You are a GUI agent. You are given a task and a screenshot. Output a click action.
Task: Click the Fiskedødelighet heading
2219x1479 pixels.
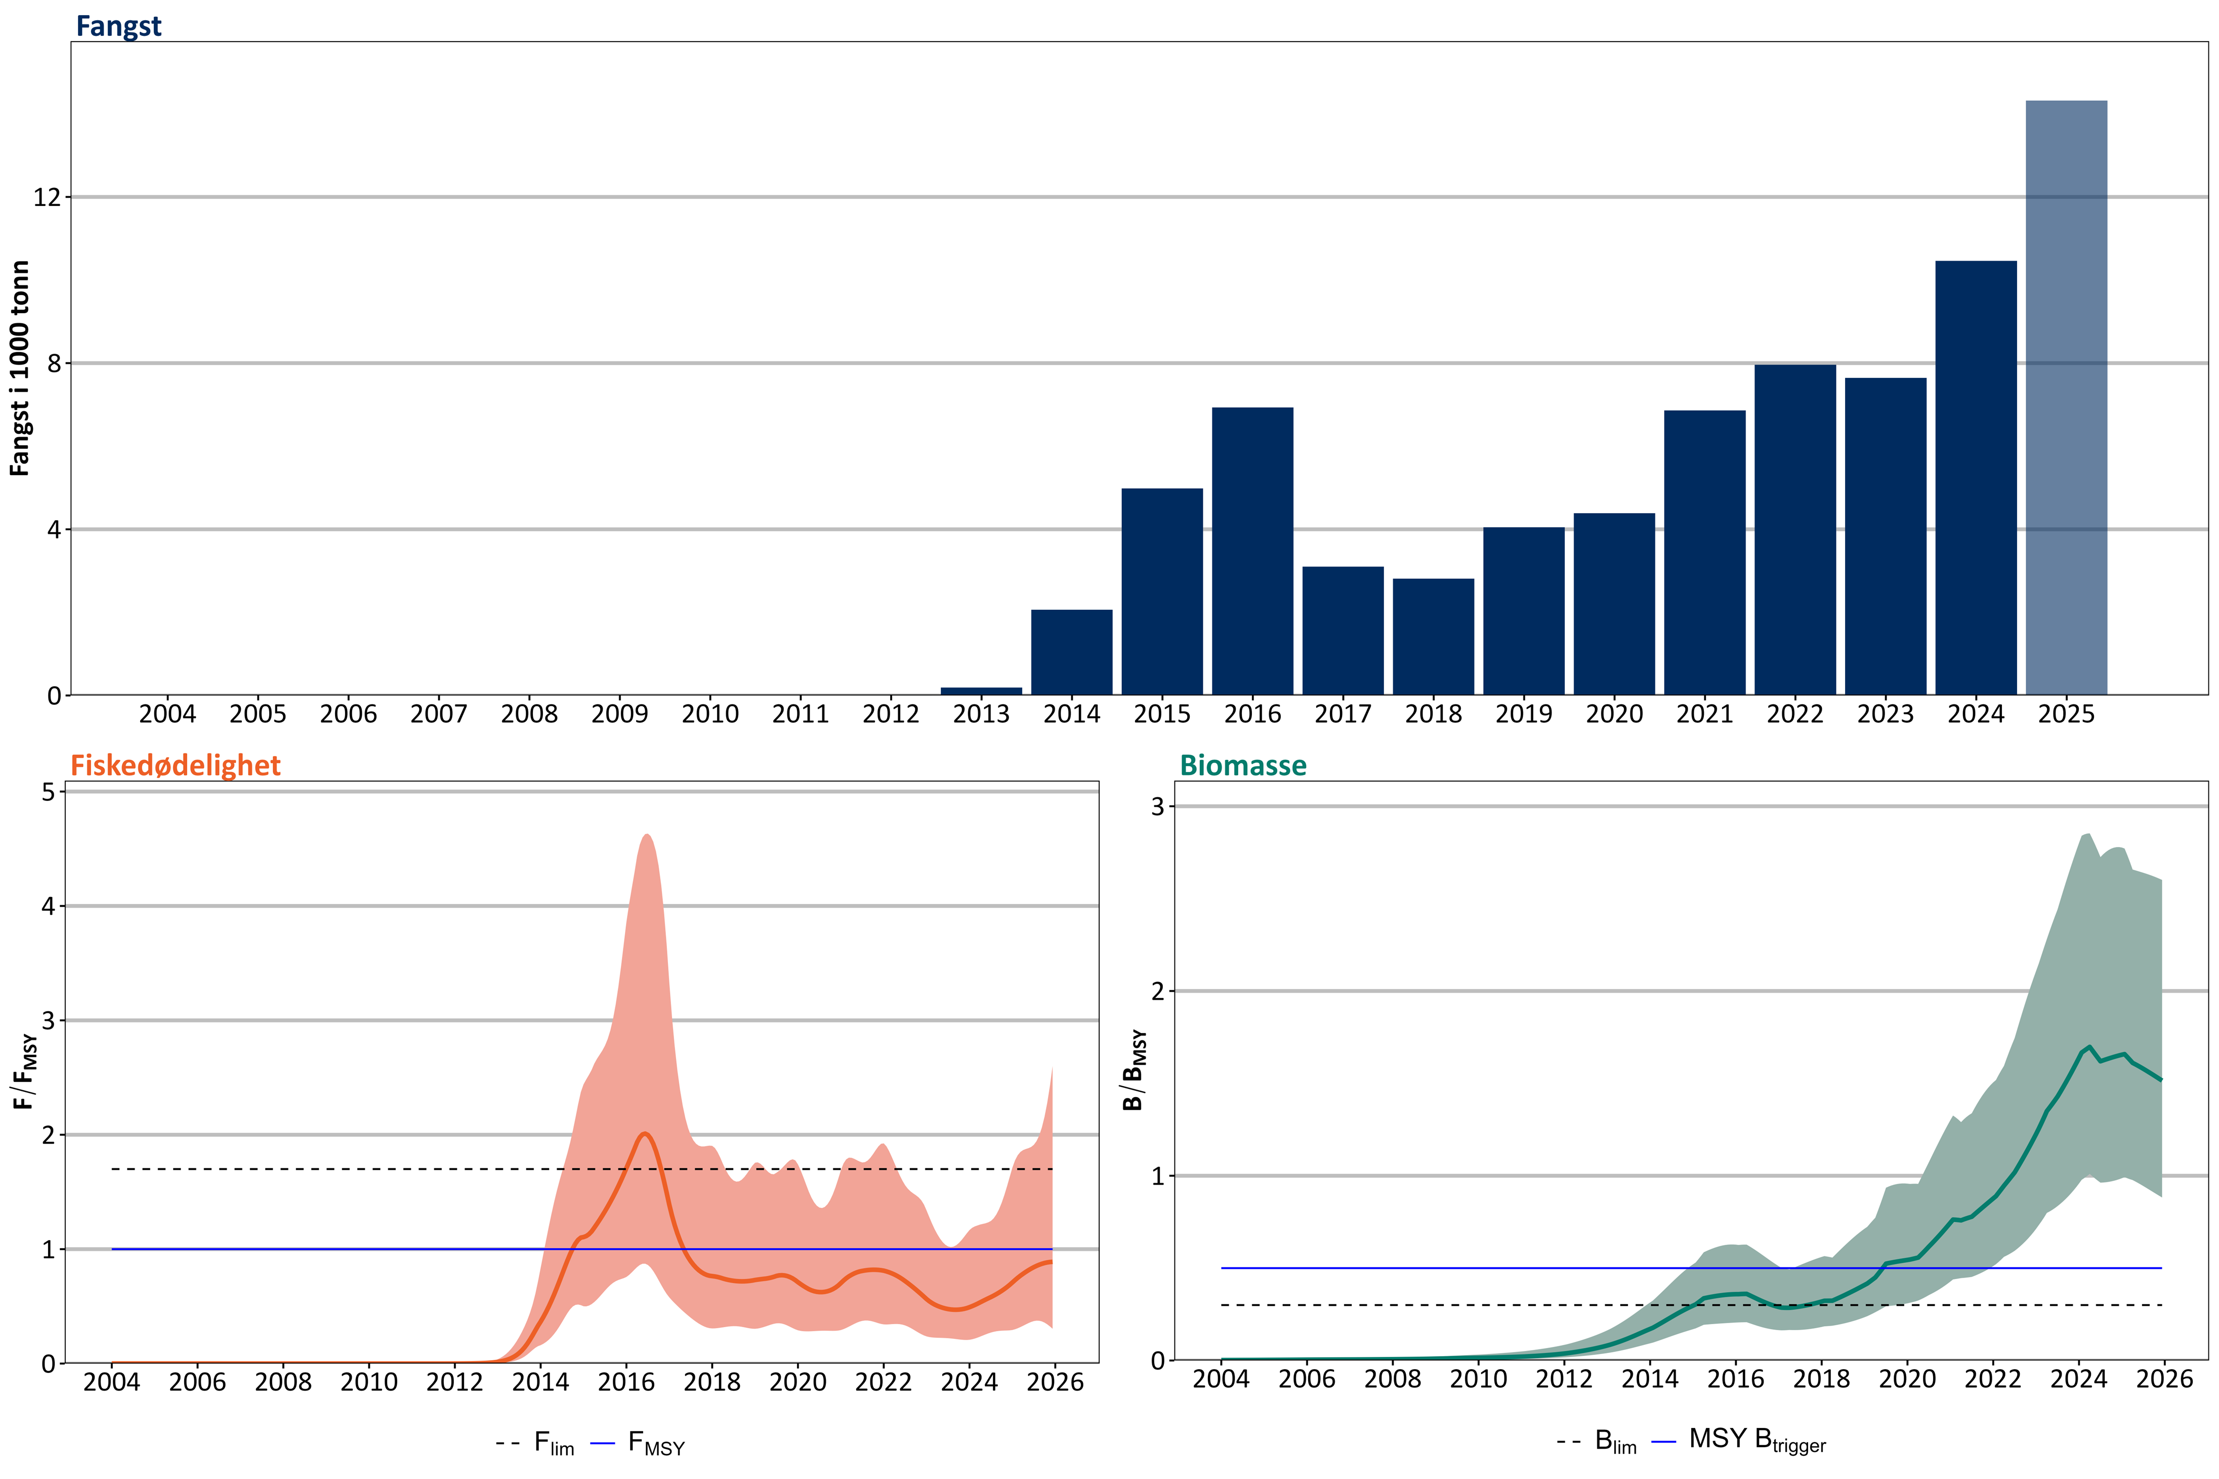coord(176,765)
